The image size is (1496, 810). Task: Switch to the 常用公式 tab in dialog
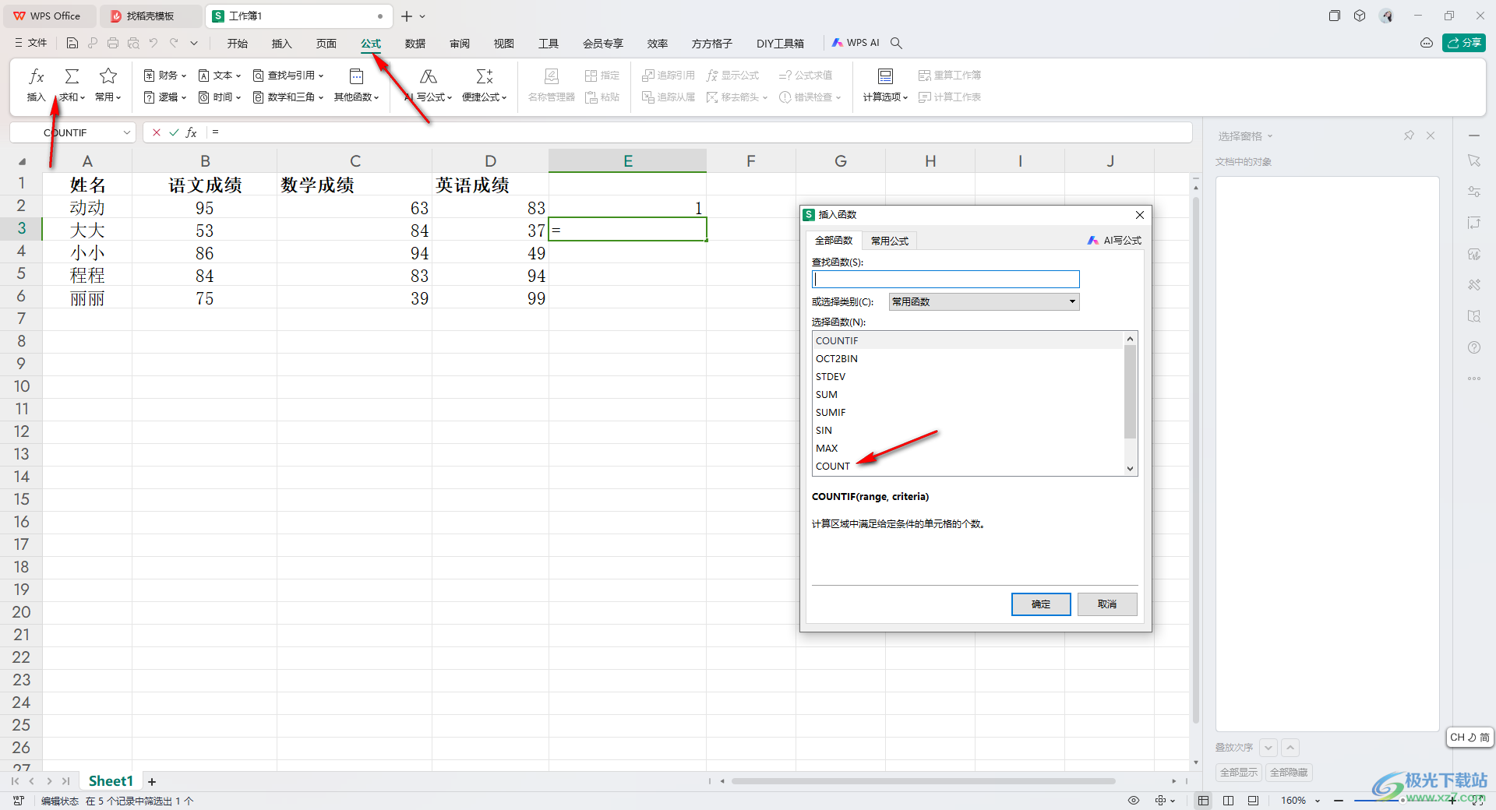(x=890, y=241)
